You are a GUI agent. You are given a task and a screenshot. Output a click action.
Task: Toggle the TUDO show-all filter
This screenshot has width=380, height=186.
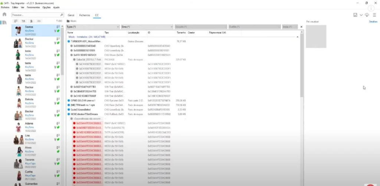click(59, 21)
